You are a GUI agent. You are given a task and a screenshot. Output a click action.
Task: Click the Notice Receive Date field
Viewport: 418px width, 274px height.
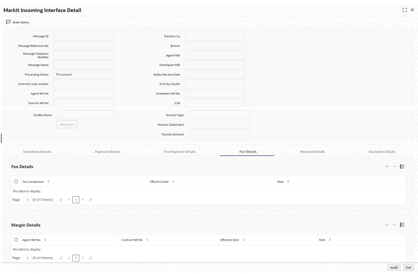[215, 75]
